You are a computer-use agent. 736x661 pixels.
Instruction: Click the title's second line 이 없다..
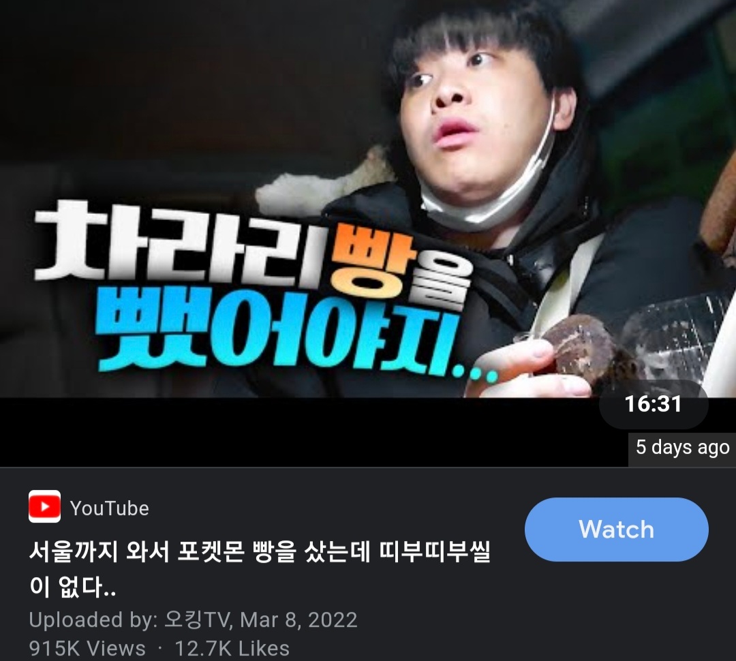[x=73, y=586]
